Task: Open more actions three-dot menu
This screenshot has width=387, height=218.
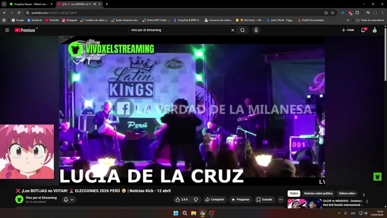Action: 281,200
